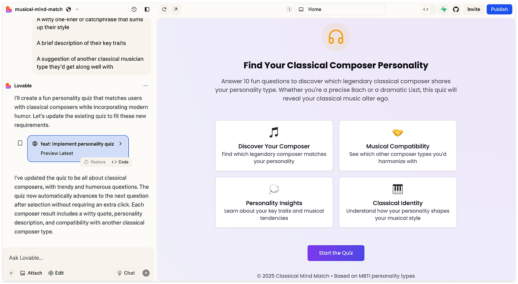Select the Restore option under the commit

(x=95, y=162)
